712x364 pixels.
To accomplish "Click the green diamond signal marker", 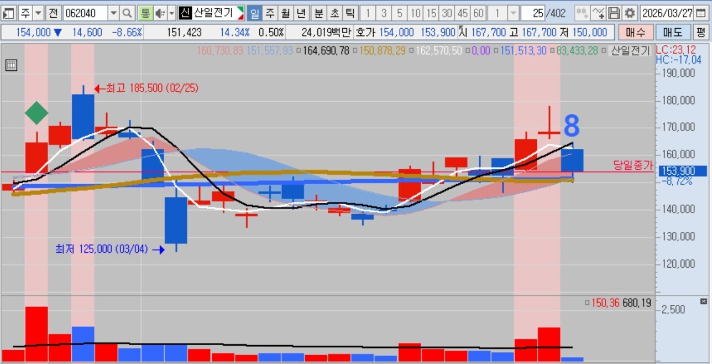I will pos(37,113).
